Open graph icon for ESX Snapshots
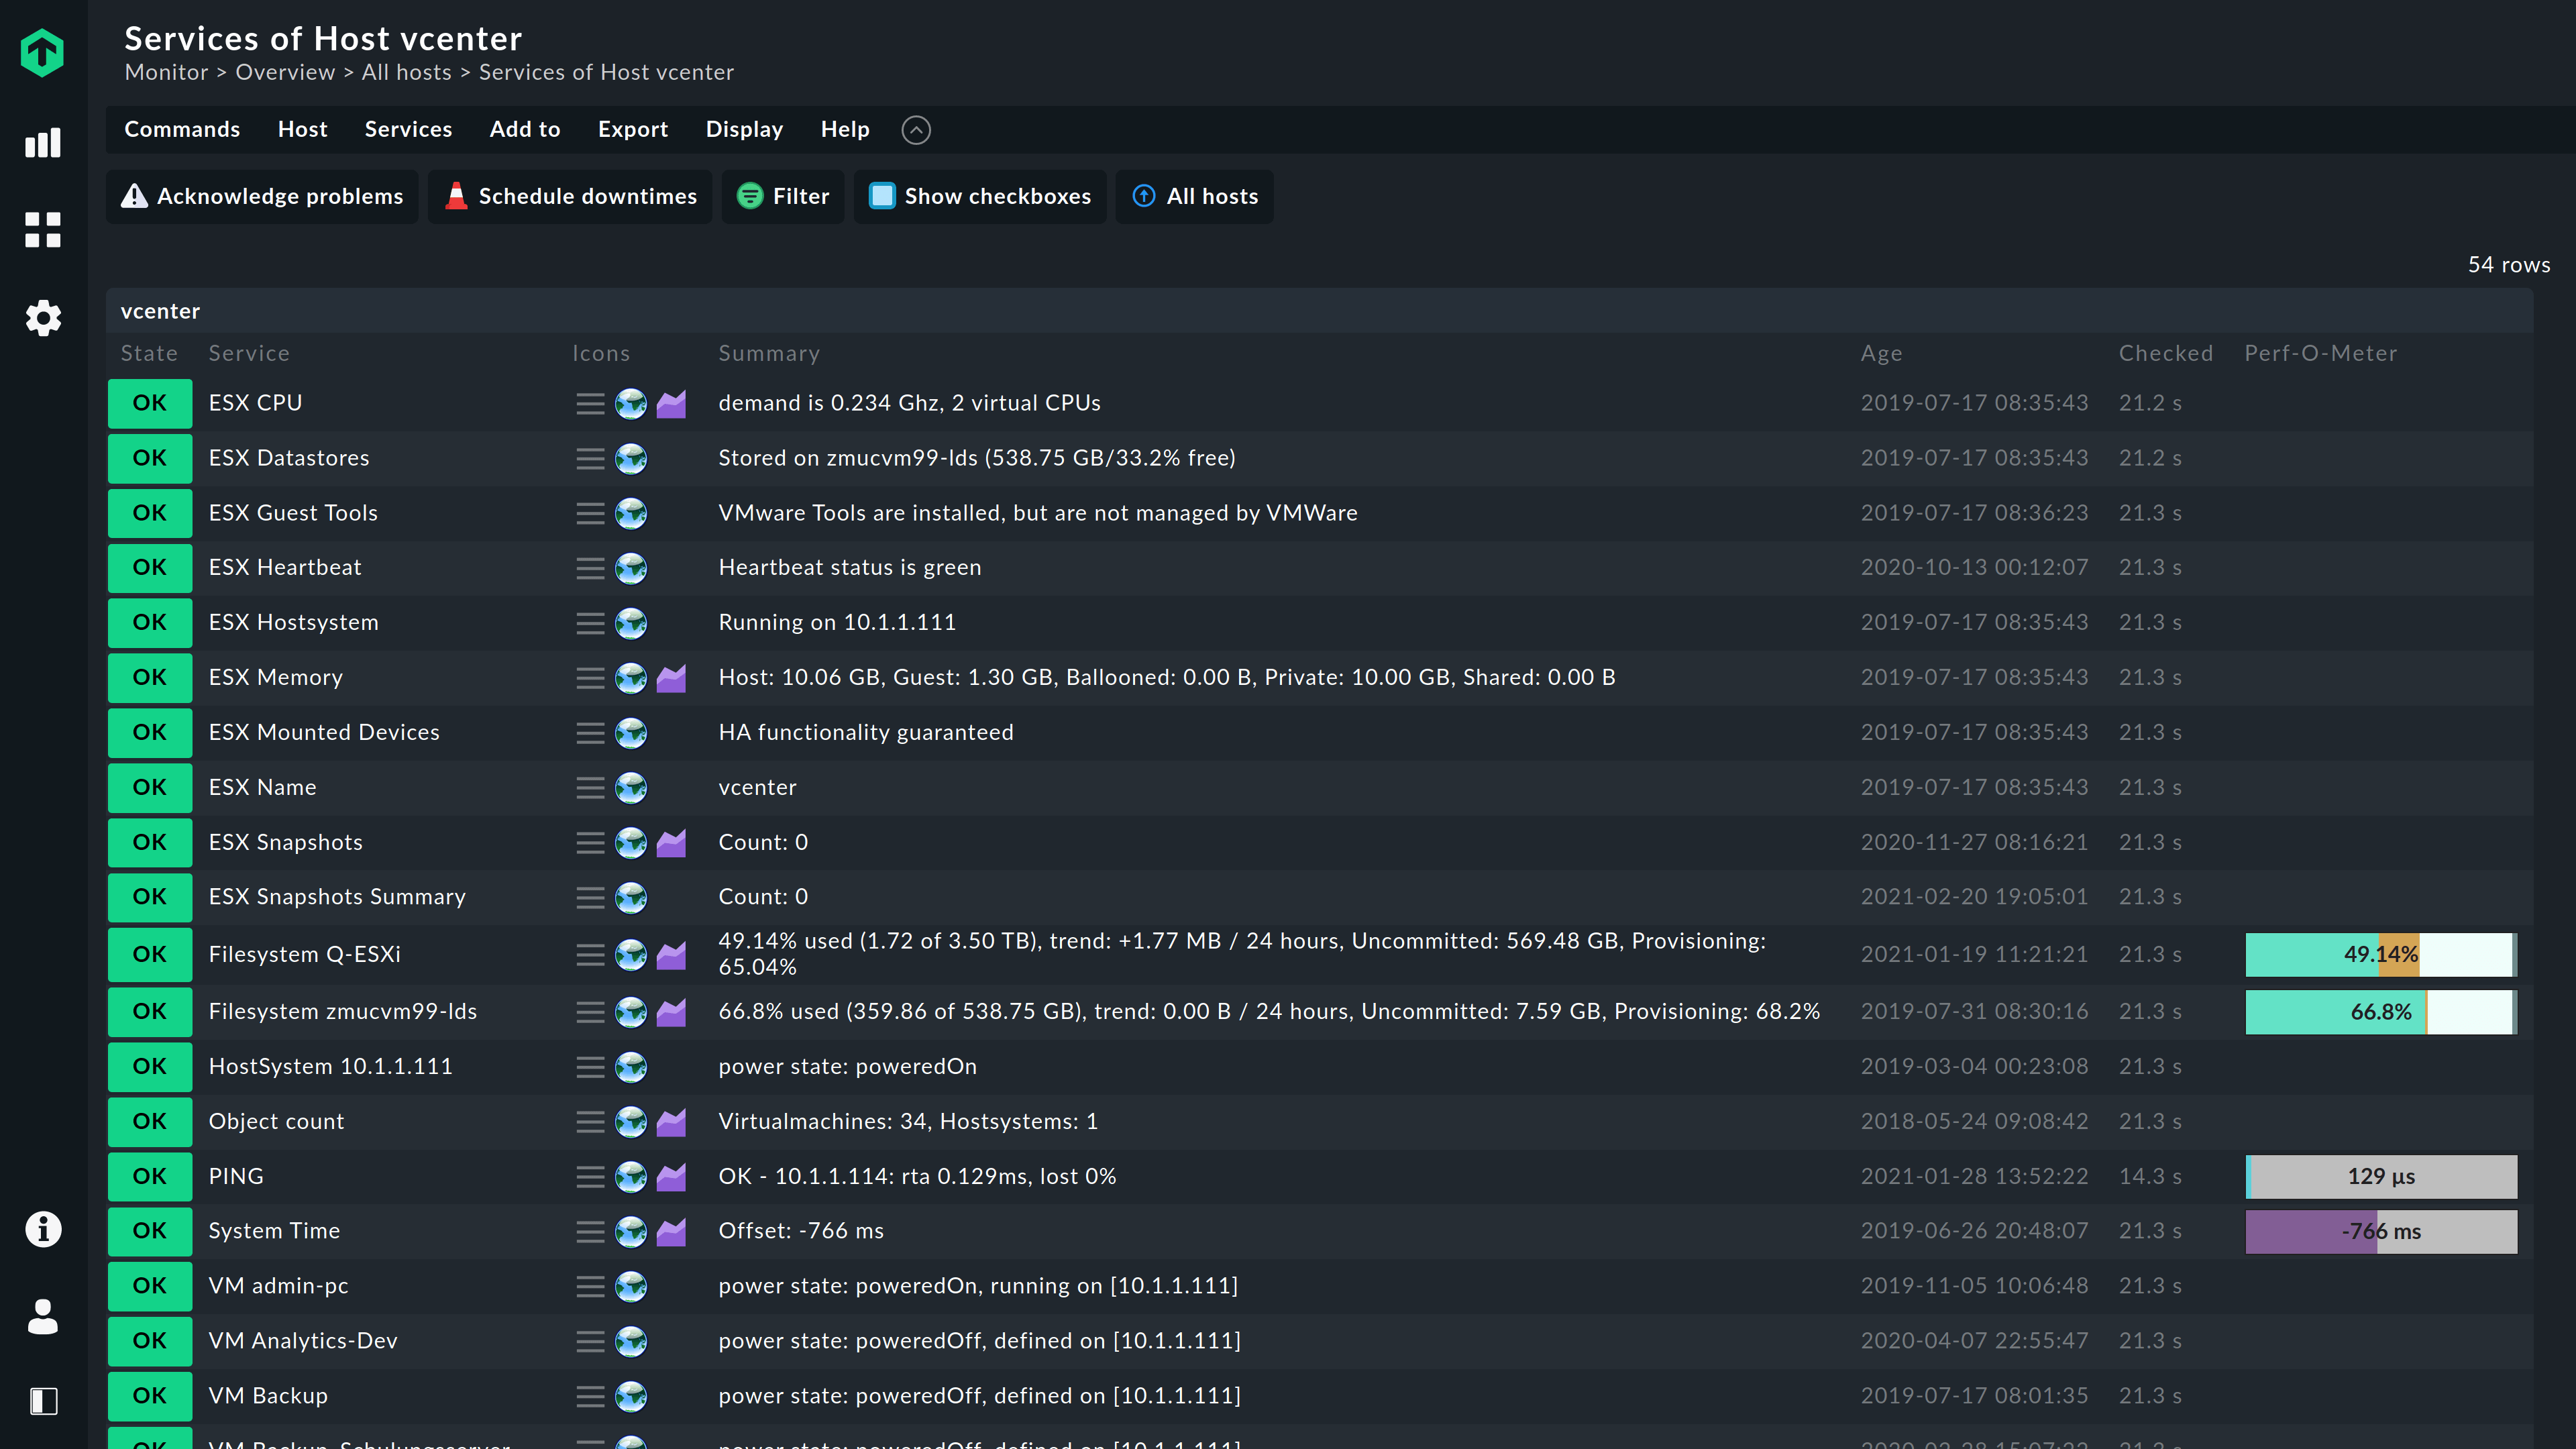 pyautogui.click(x=671, y=844)
